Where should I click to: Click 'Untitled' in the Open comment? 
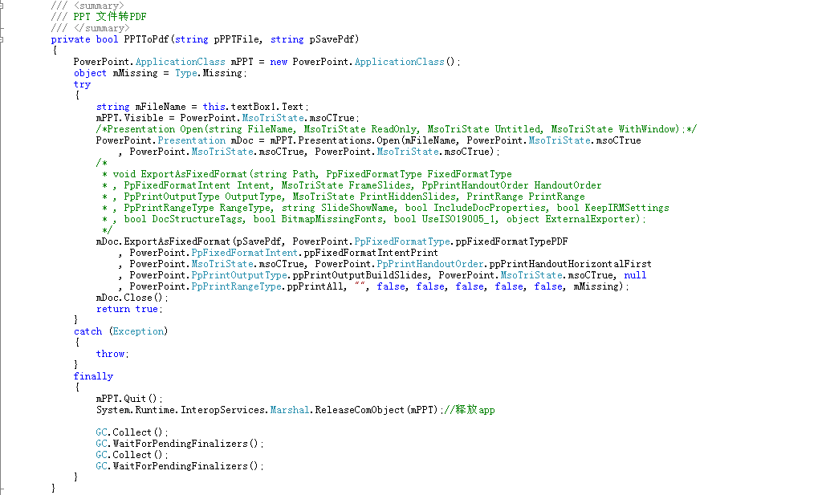click(517, 129)
